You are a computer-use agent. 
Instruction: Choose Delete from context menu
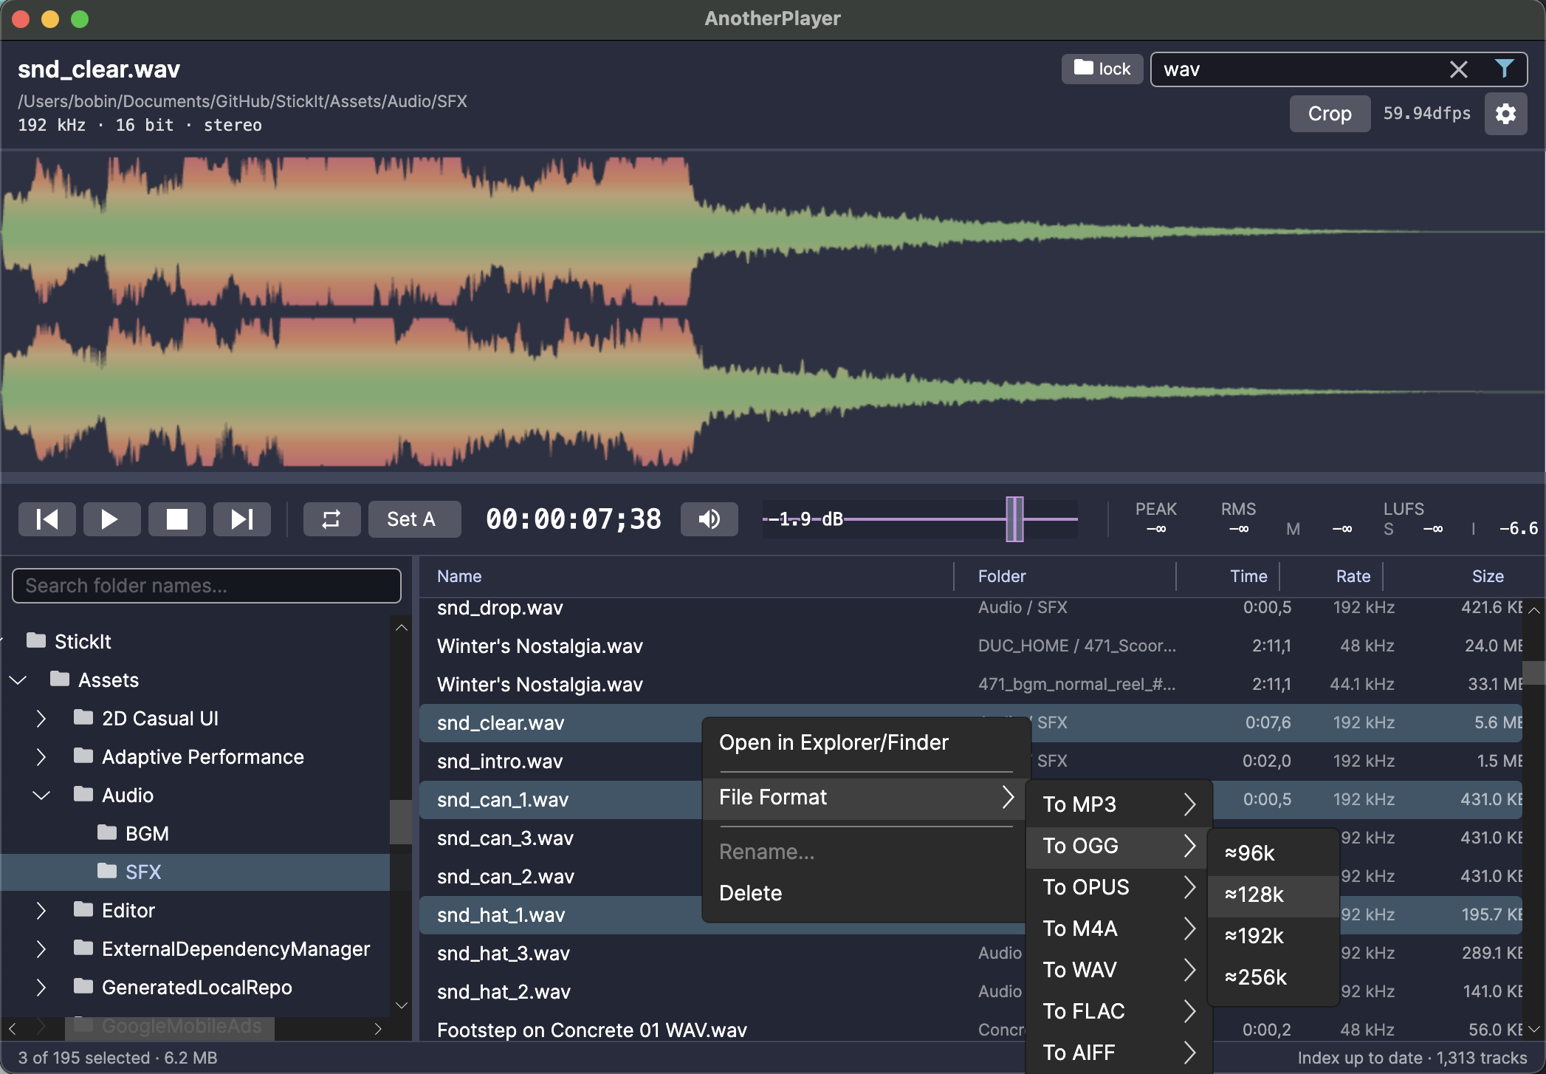(865, 893)
